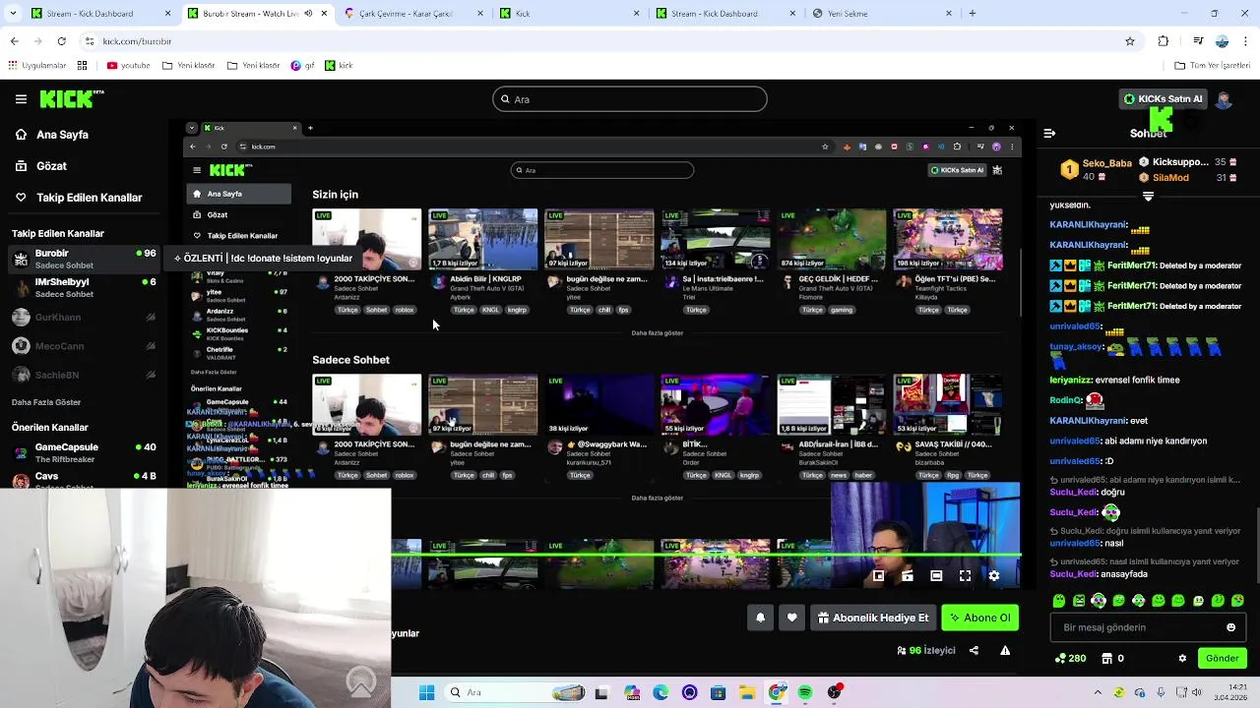1260x708 pixels.
Task: Open the Kick hamburger menu
Action: point(21,99)
